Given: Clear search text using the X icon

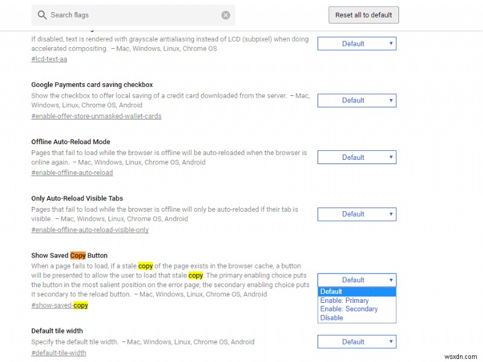Looking at the screenshot, I should pos(226,15).
